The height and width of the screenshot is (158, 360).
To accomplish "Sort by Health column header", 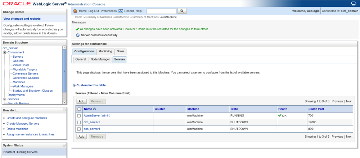I will pos(283,109).
